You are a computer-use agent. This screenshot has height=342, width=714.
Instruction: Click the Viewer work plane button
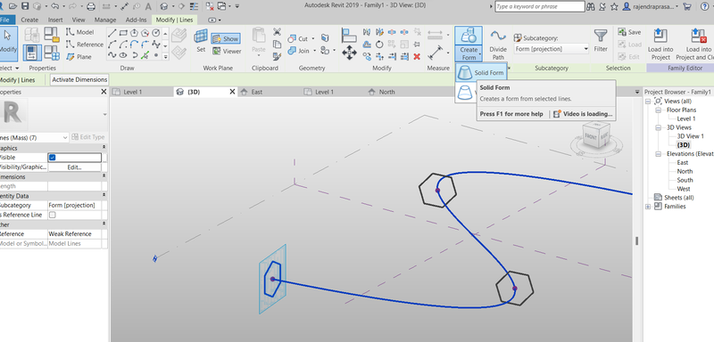[x=227, y=52]
